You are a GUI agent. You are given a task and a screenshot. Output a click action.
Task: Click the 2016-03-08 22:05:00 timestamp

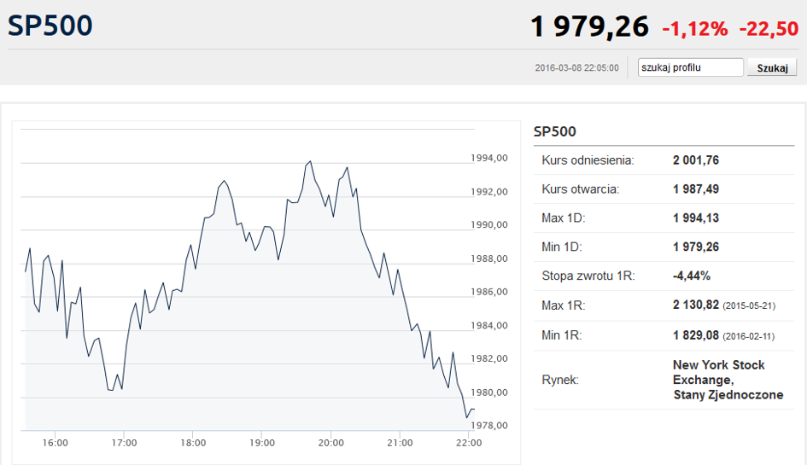(x=576, y=68)
